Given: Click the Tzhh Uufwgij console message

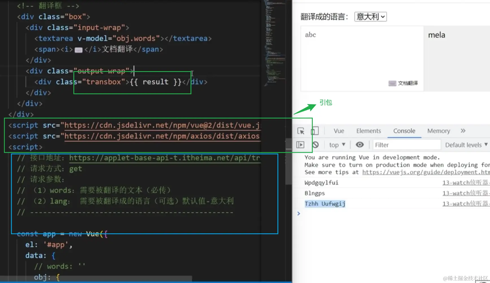Looking at the screenshot, I should pyautogui.click(x=325, y=204).
